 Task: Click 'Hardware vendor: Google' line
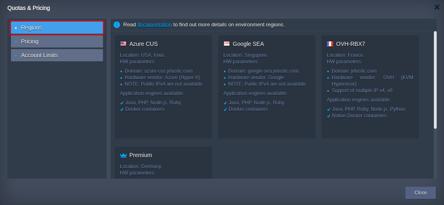pyautogui.click(x=256, y=78)
